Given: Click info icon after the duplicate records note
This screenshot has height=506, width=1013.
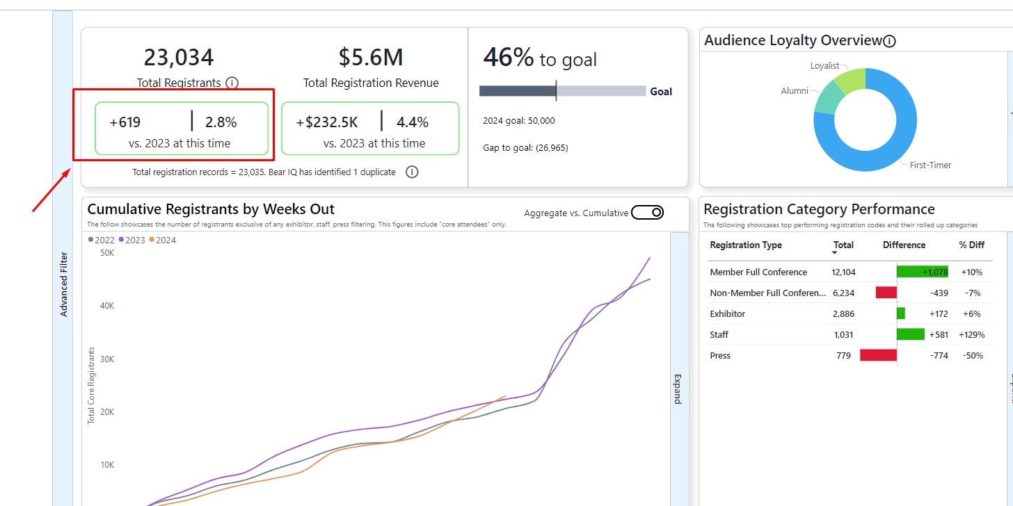Looking at the screenshot, I should [412, 172].
